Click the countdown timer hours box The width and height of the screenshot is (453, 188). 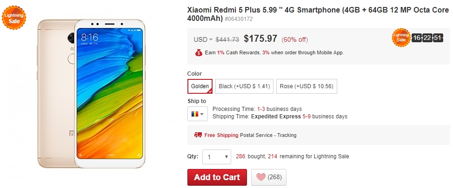click(417, 38)
